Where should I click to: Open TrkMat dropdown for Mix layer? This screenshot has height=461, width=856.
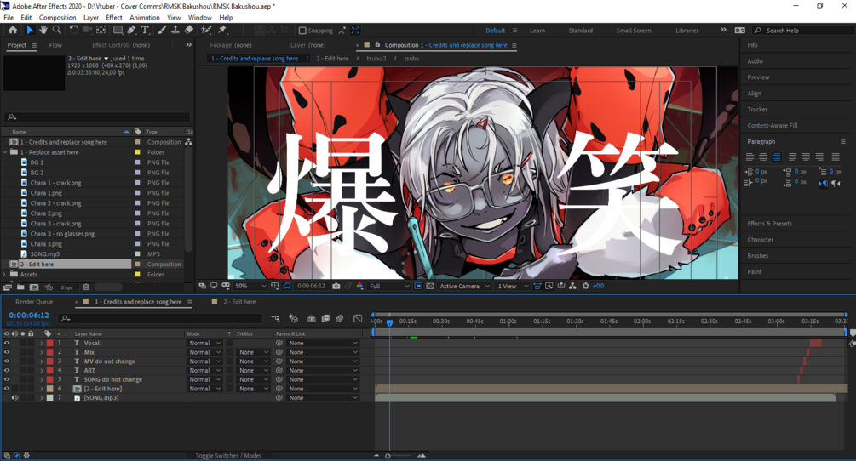[x=253, y=353]
